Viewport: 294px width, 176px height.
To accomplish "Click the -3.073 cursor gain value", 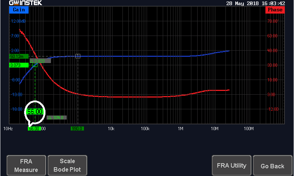I will pyautogui.click(x=18, y=65).
